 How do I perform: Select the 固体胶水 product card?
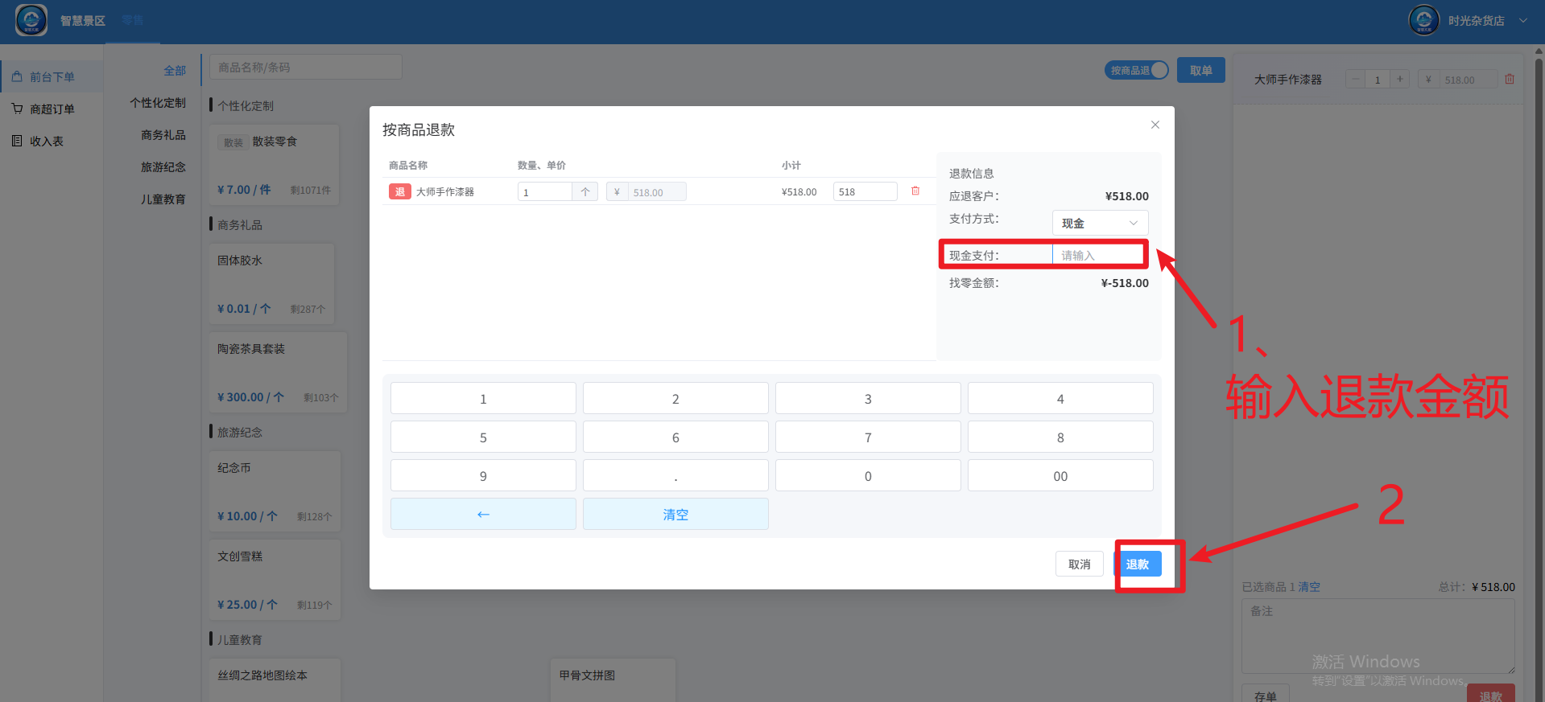[271, 284]
